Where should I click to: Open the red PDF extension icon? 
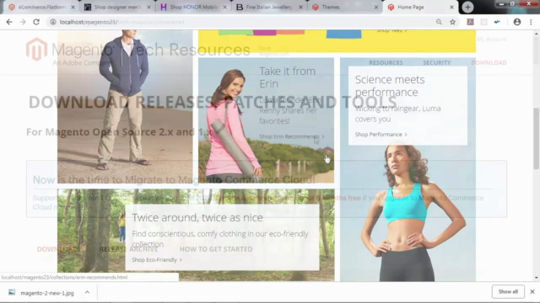[470, 22]
